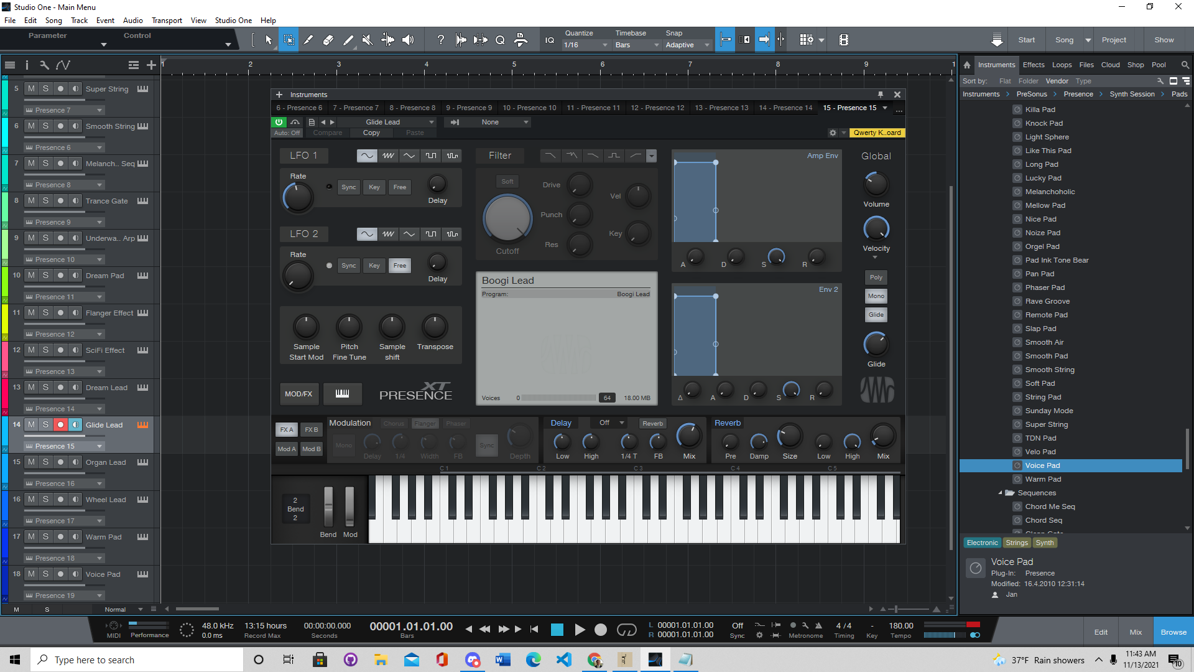Open the Snap Adaptive dropdown

tap(687, 45)
